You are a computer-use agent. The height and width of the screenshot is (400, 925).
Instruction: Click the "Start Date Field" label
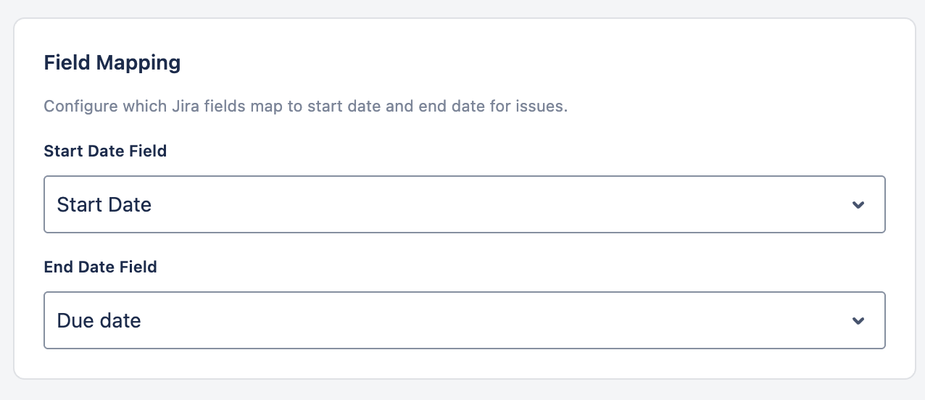(105, 151)
